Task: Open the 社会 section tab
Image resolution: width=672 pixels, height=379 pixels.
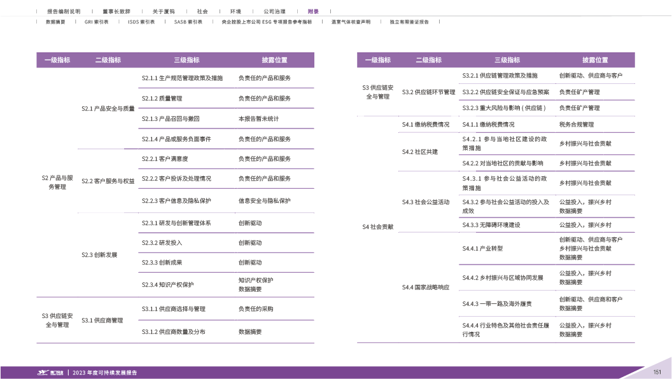Action: 202,11
